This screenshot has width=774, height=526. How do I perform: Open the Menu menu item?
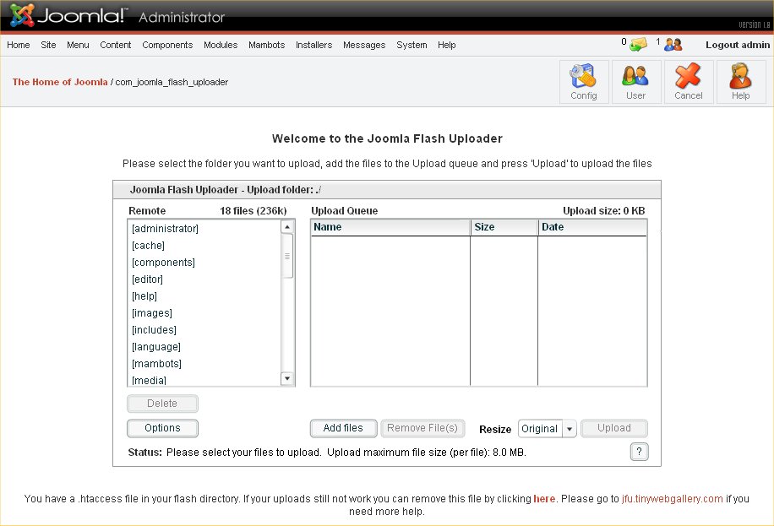(78, 45)
